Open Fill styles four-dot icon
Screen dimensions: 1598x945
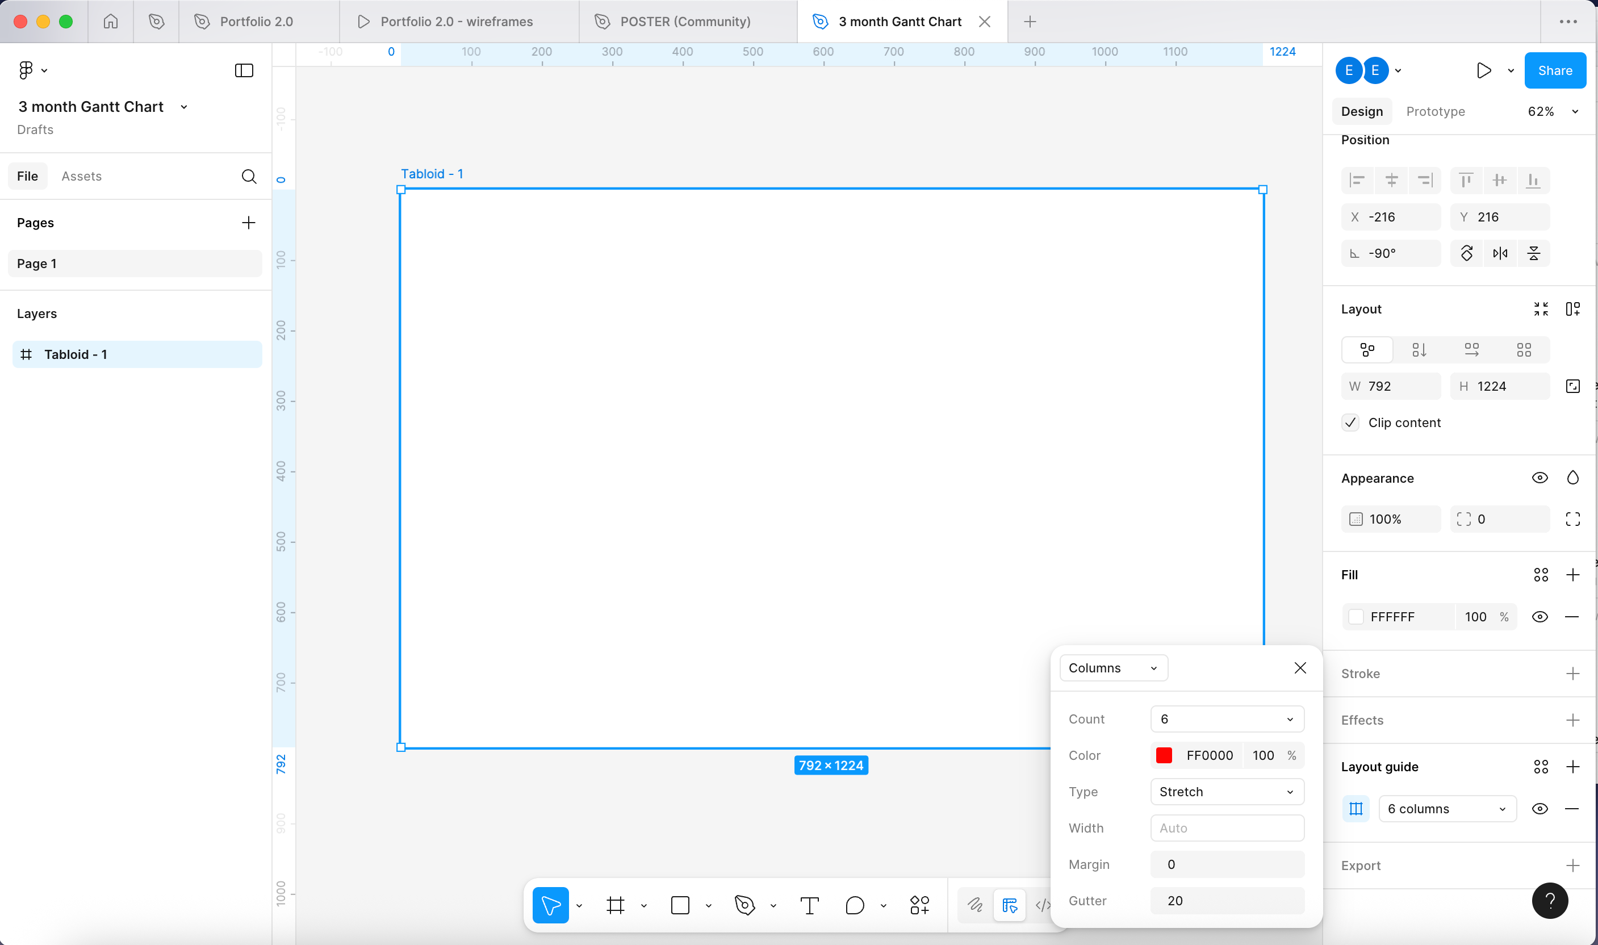[1541, 575]
